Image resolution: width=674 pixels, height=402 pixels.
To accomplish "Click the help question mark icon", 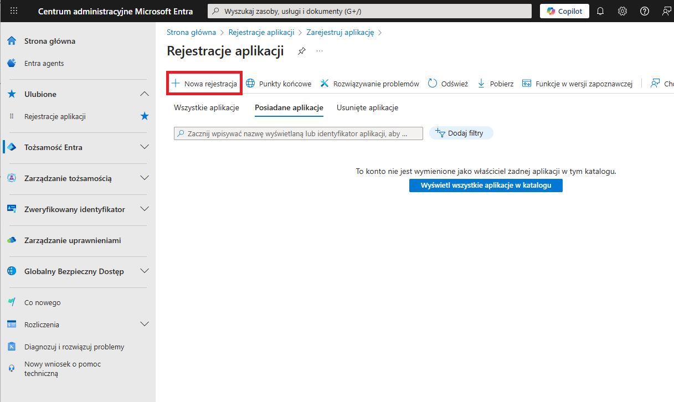I will click(645, 11).
